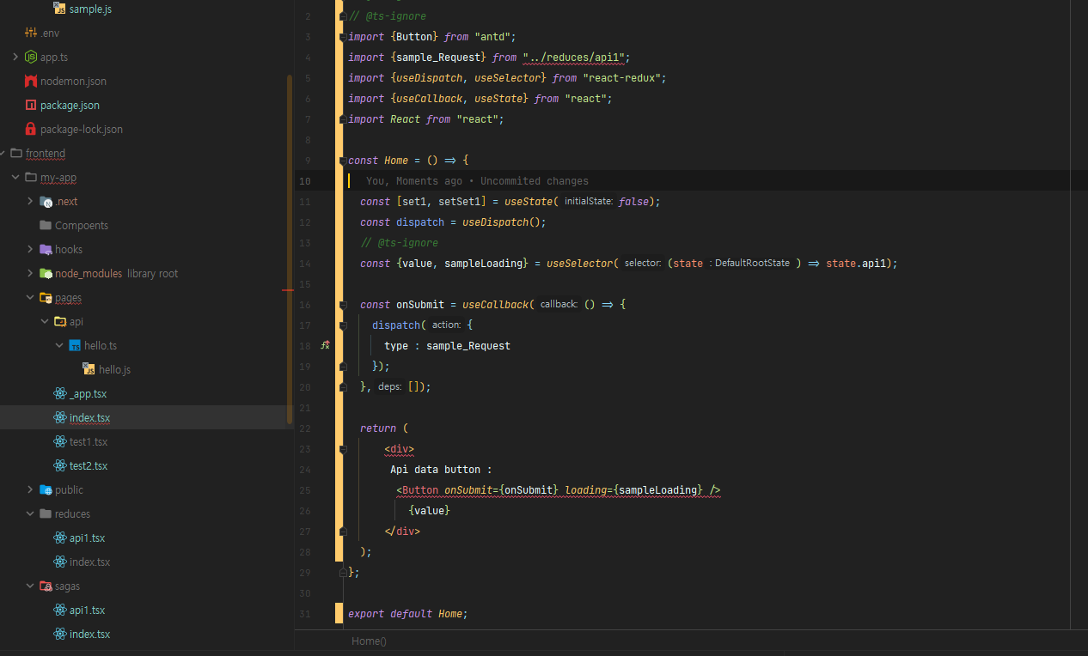Collapse the pages folder in project tree
Screen dimensions: 1088x656
point(30,297)
